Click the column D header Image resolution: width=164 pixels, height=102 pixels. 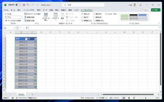point(41,32)
